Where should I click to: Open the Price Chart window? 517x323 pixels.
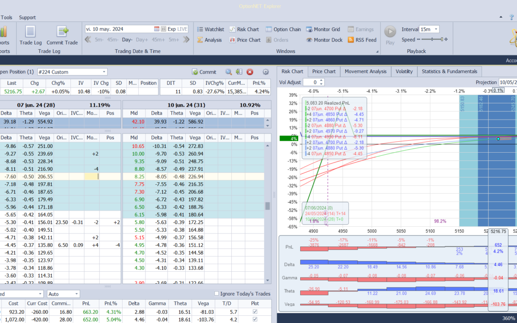[245, 40]
